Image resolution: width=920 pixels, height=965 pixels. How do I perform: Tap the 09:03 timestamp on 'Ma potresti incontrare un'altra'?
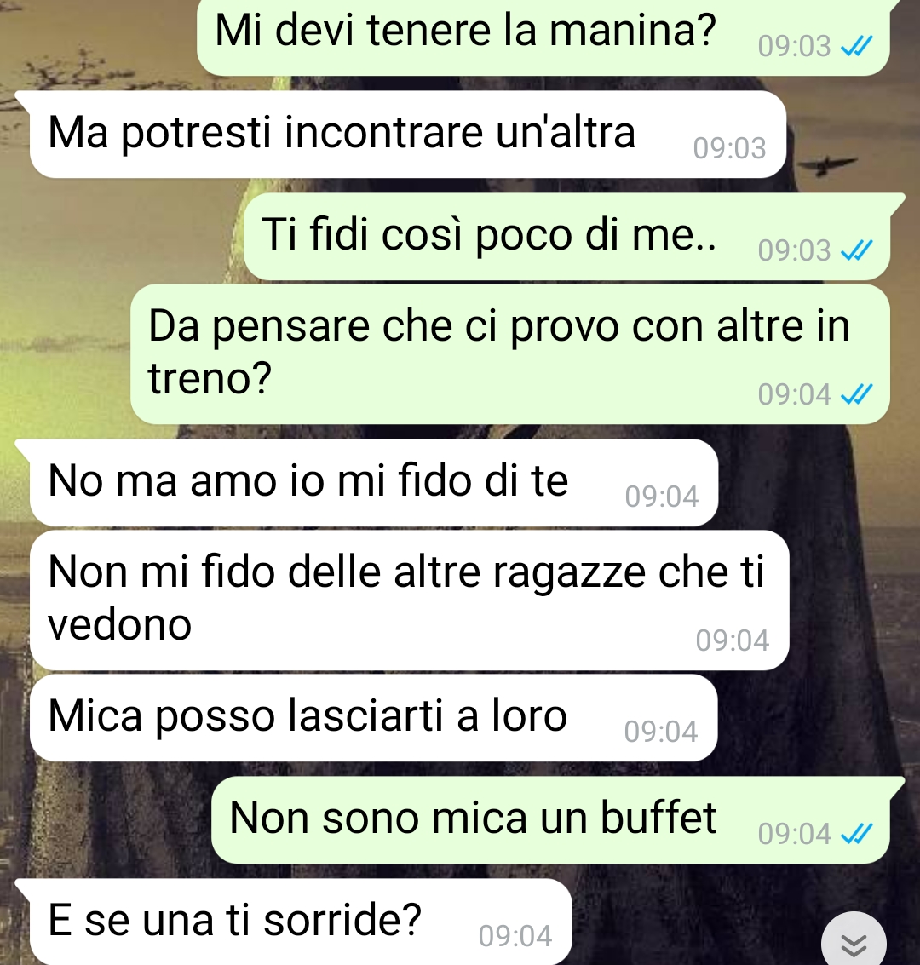point(730,148)
